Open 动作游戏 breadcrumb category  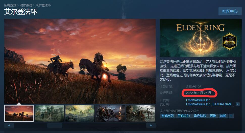(x=26, y=5)
